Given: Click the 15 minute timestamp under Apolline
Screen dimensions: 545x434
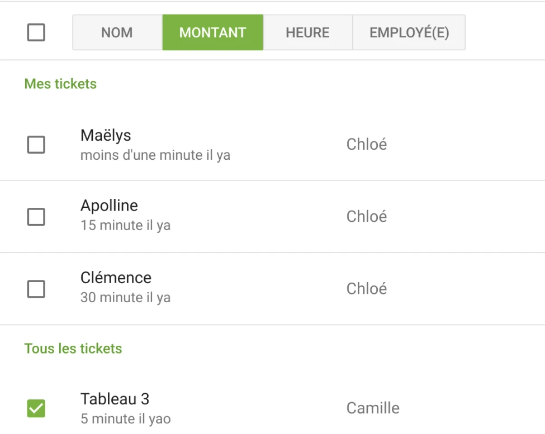Looking at the screenshot, I should (x=126, y=225).
